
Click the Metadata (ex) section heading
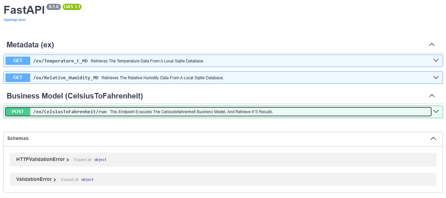(30, 45)
